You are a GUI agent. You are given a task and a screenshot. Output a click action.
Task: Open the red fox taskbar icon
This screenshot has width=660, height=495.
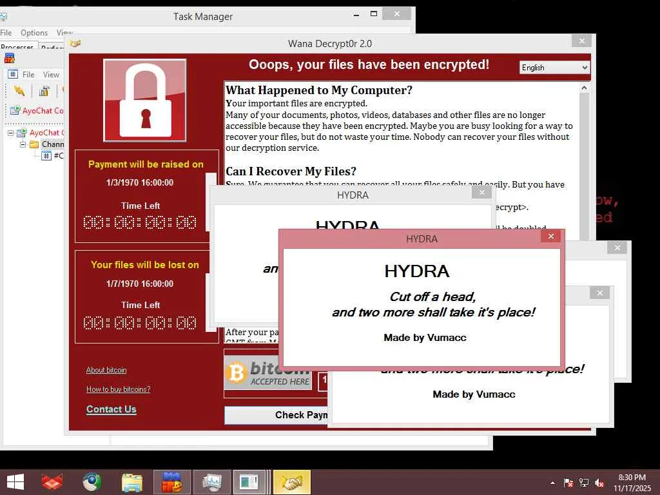52,482
